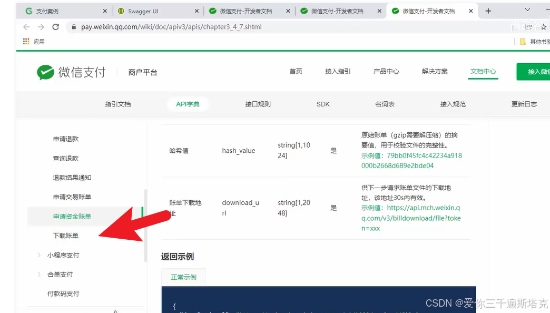Click the dark code example block
Screen dimensions: 550x313
point(319,300)
